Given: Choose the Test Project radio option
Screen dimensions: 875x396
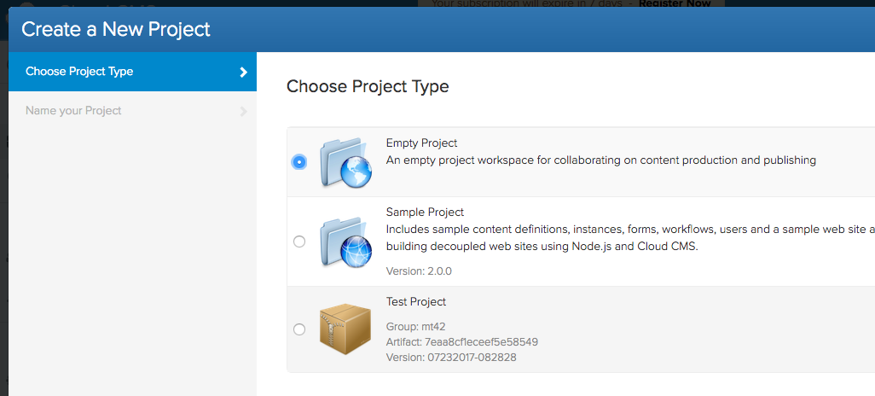Looking at the screenshot, I should click(x=298, y=329).
